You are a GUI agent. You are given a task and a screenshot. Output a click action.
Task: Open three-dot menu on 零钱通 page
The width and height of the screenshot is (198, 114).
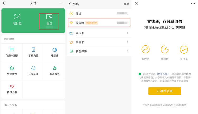pyautogui.click(x=193, y=3)
